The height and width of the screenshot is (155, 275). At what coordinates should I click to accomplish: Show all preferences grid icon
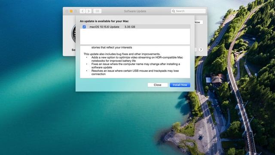(x=98, y=11)
